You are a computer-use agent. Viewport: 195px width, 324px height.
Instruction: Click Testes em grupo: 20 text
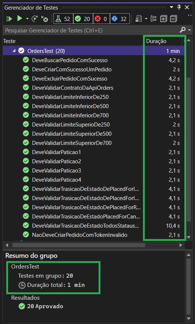(45, 276)
